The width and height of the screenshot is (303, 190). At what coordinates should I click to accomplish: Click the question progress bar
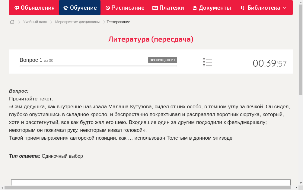coord(98,66)
